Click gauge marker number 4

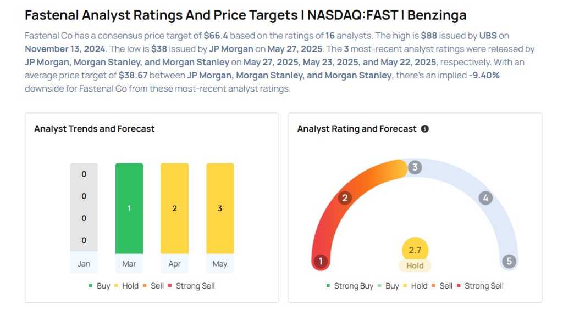485,198
